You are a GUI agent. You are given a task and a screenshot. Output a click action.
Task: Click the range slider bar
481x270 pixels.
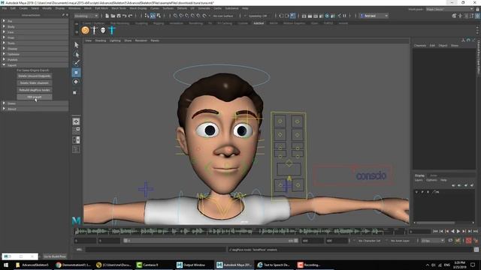click(x=210, y=241)
